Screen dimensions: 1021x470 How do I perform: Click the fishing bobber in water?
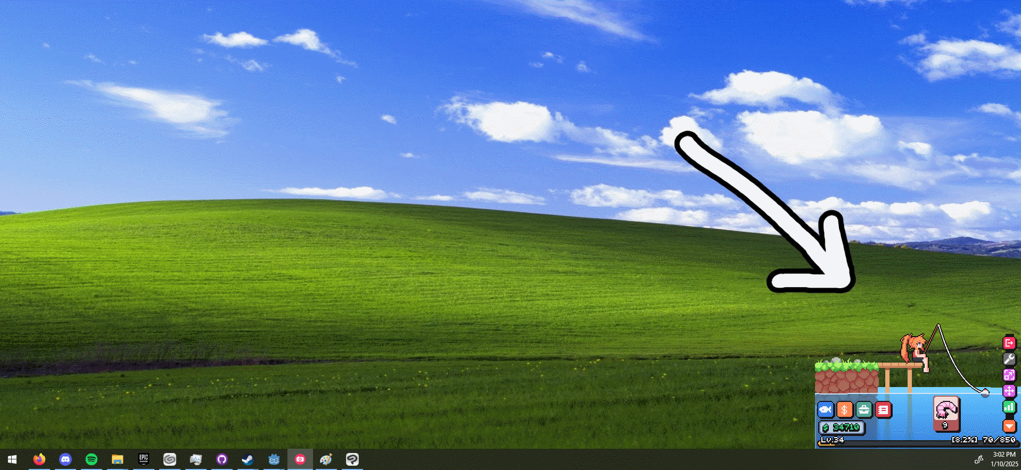(985, 393)
